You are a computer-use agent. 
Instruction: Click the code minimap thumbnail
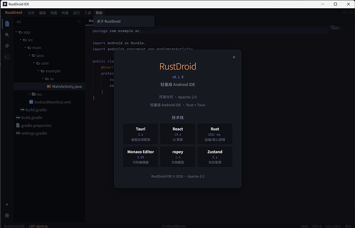335,28
